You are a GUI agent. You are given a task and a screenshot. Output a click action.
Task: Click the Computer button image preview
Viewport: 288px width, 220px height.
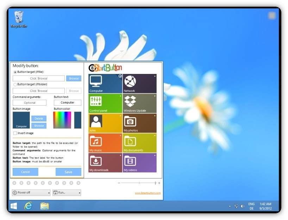[21, 120]
